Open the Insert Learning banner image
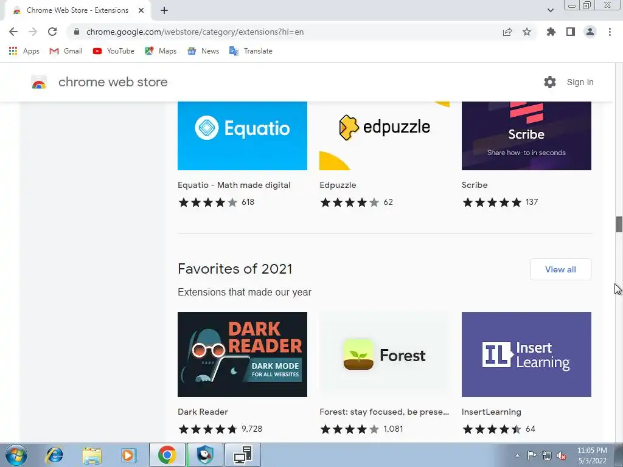This screenshot has width=623, height=467. (526, 355)
